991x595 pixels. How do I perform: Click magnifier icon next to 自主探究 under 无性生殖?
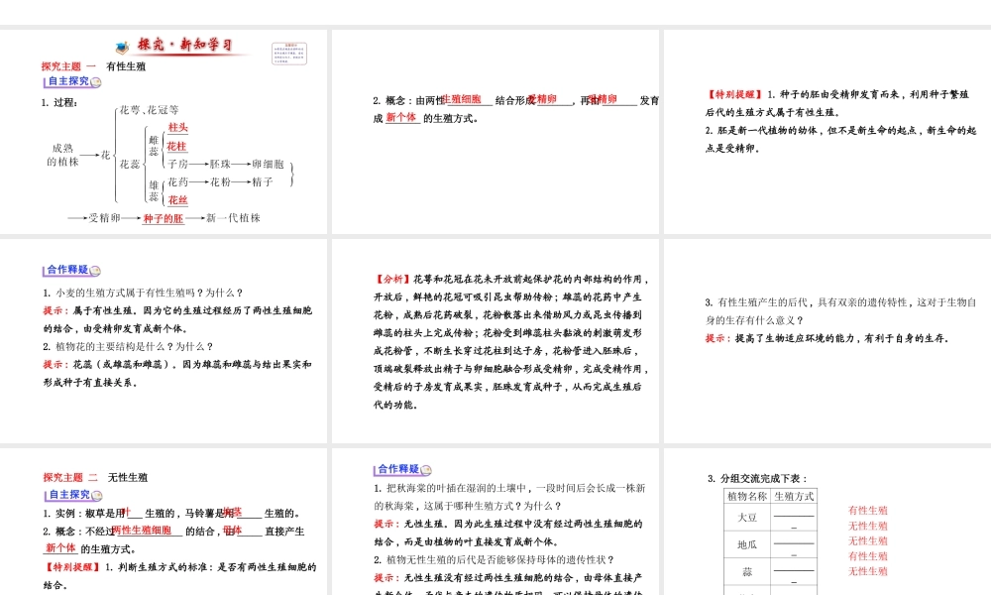97,495
